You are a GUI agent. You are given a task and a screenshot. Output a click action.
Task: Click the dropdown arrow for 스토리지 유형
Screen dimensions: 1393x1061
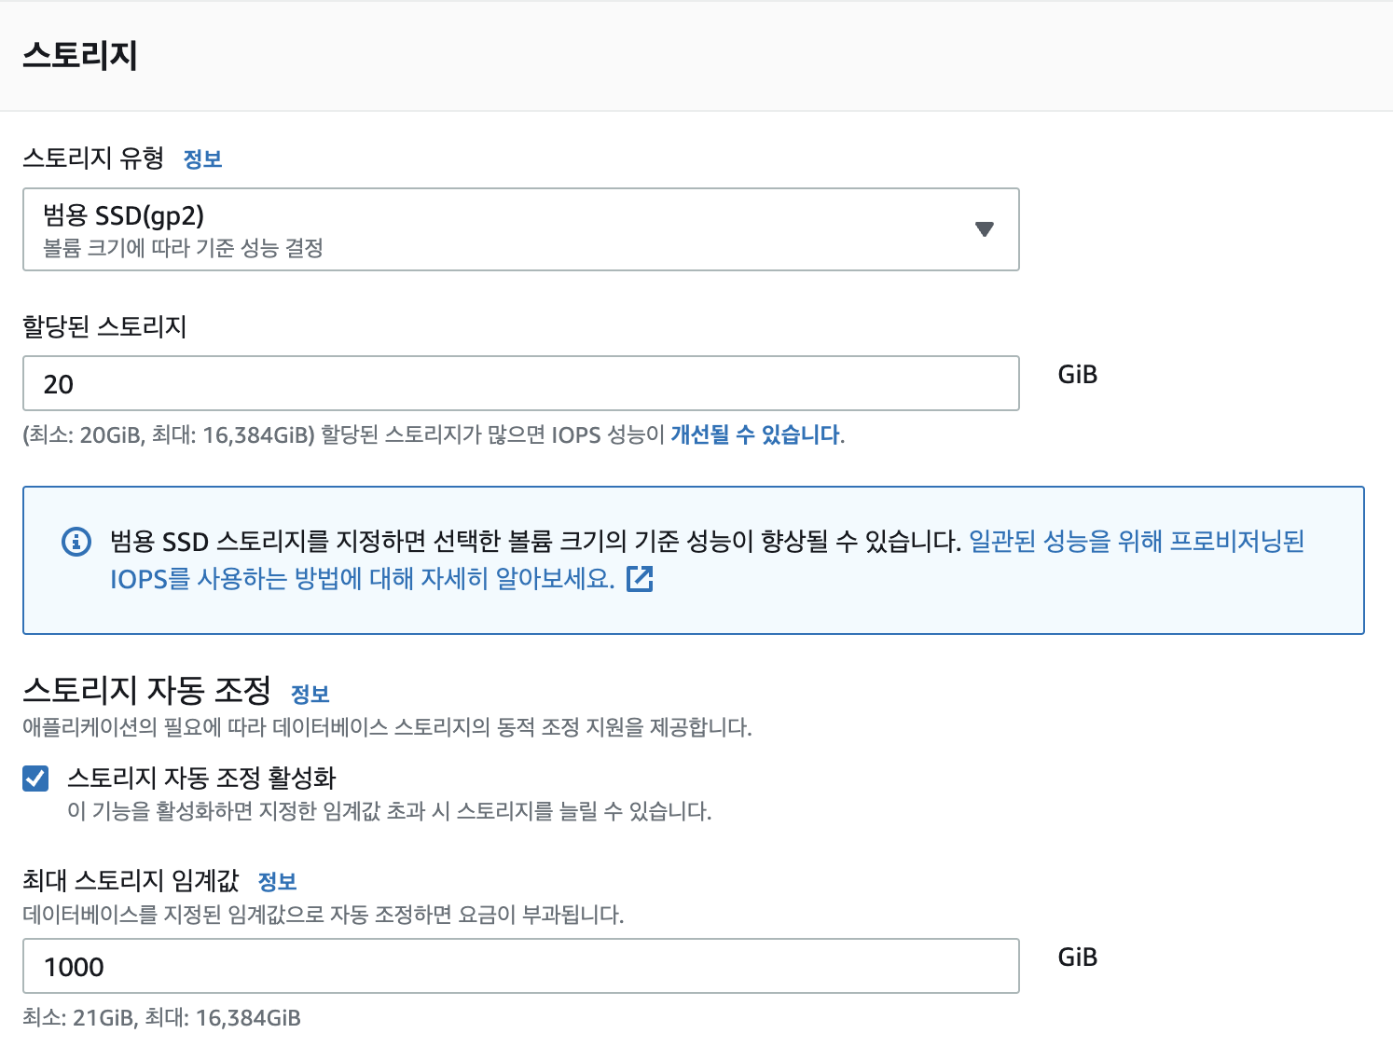pyautogui.click(x=984, y=229)
